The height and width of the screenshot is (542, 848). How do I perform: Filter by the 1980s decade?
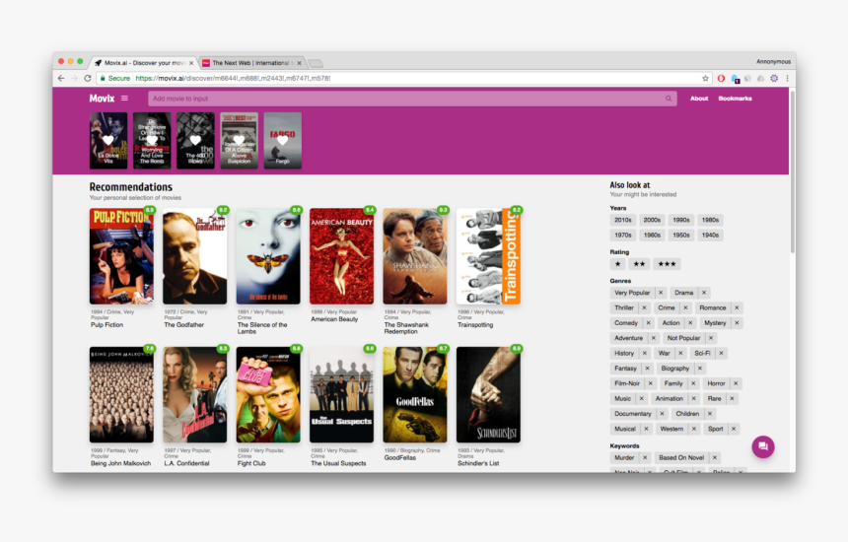710,220
